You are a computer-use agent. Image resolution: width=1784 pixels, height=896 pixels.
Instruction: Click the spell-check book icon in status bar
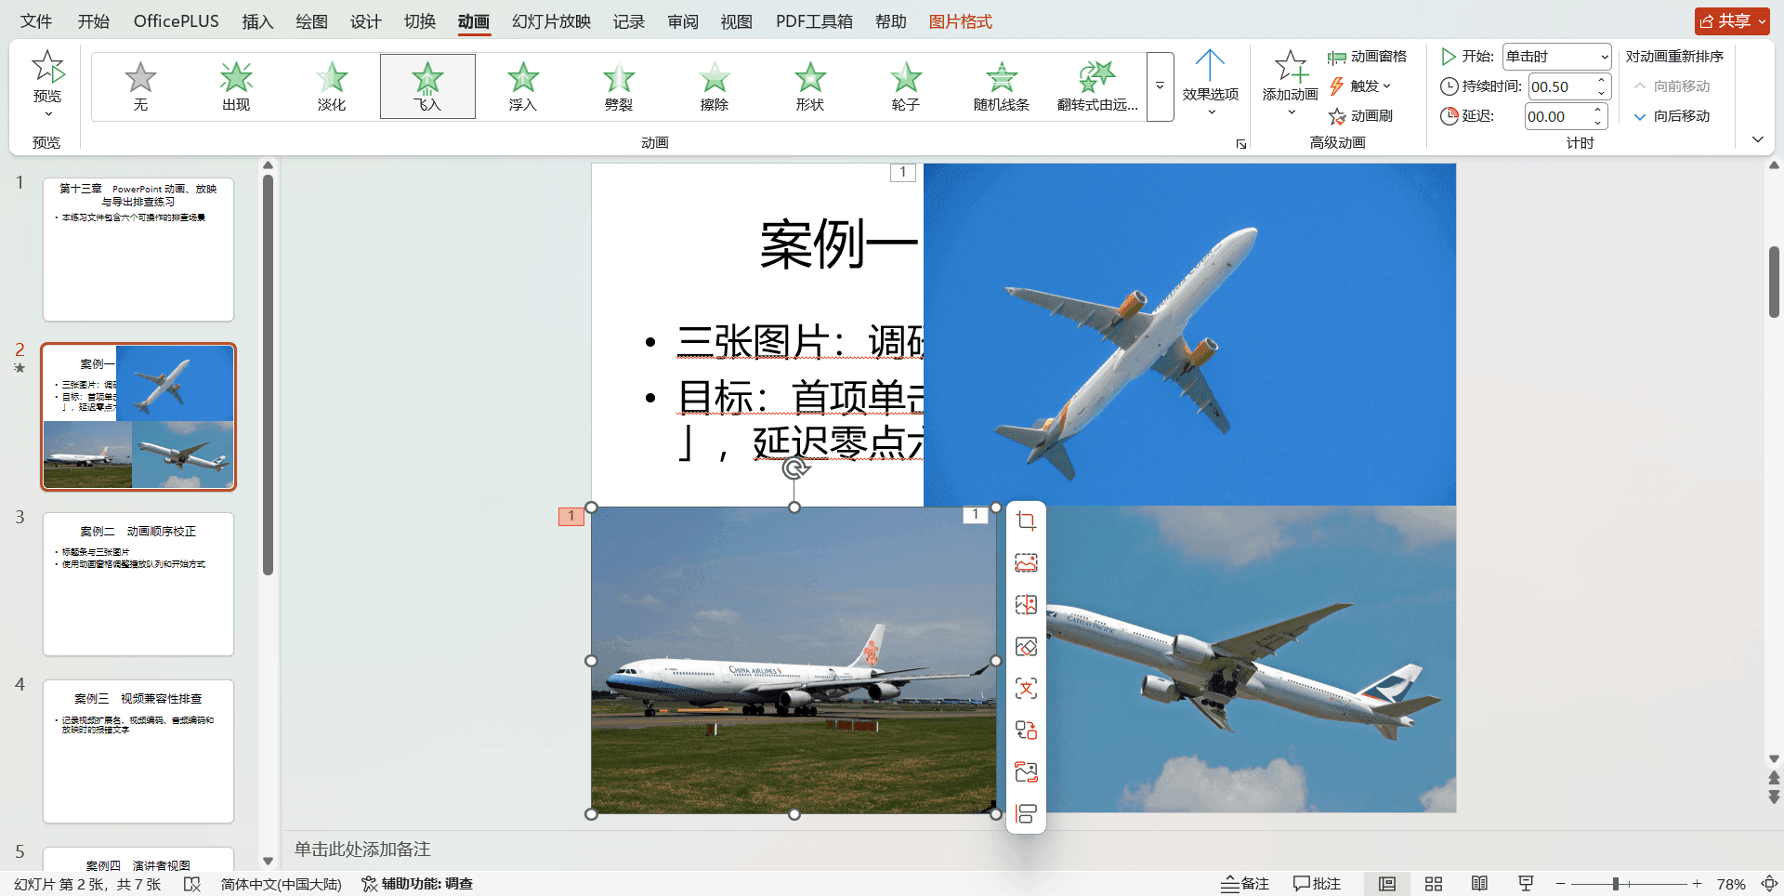tap(192, 884)
